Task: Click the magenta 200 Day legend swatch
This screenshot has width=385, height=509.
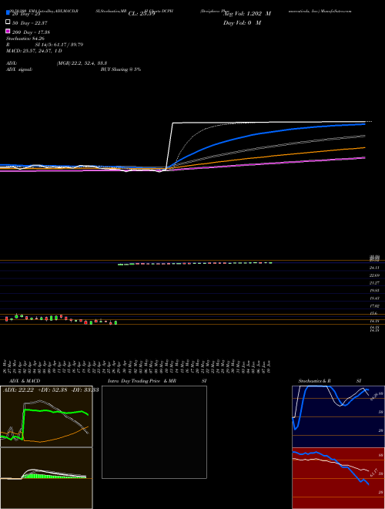Action: click(x=8, y=31)
